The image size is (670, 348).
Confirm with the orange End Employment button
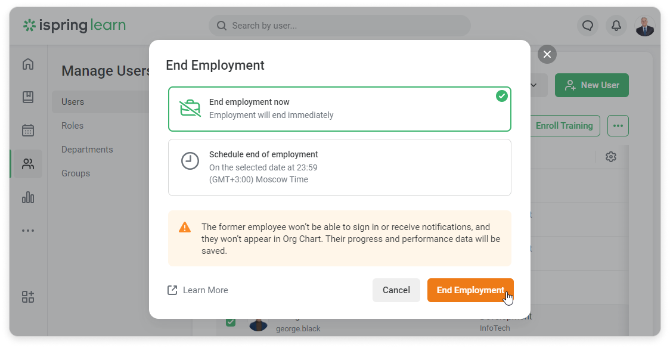(470, 290)
